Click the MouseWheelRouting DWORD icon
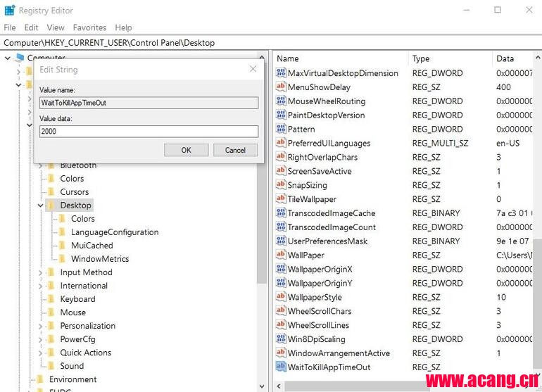The width and height of the screenshot is (542, 392). pyautogui.click(x=281, y=101)
